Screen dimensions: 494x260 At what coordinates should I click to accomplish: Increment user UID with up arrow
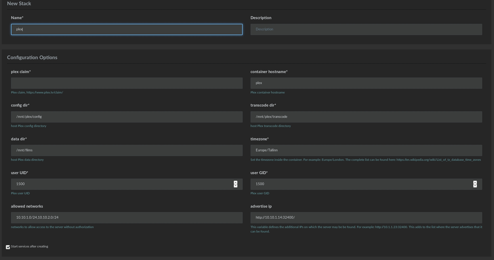(235, 182)
